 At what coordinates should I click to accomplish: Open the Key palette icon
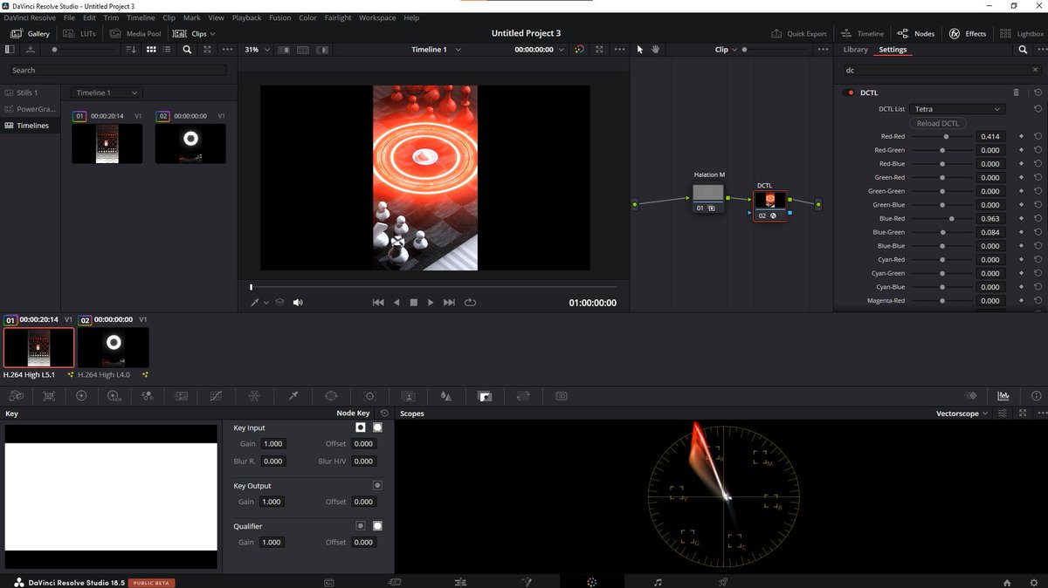tap(485, 396)
